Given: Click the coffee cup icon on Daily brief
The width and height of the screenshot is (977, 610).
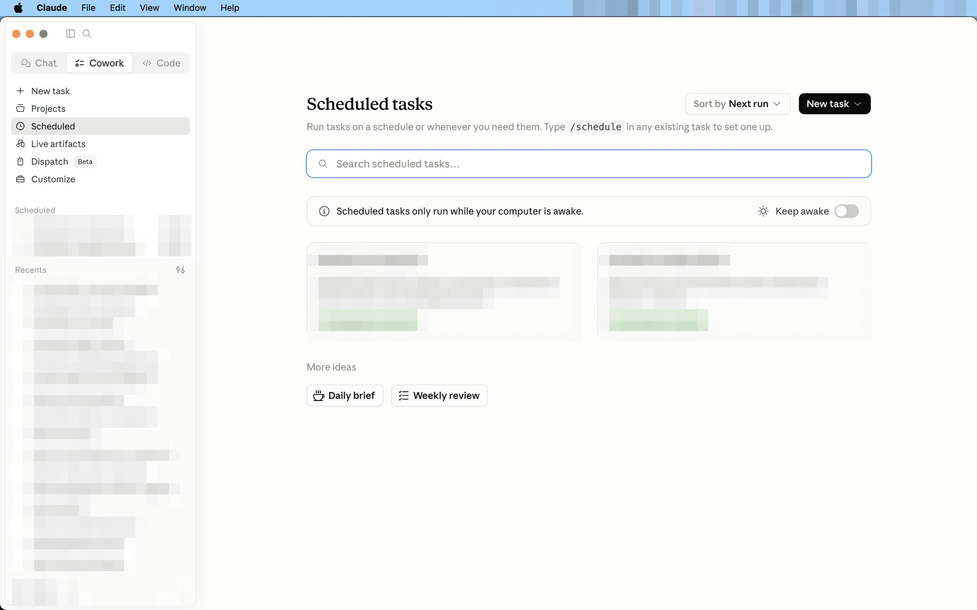Looking at the screenshot, I should click(319, 396).
